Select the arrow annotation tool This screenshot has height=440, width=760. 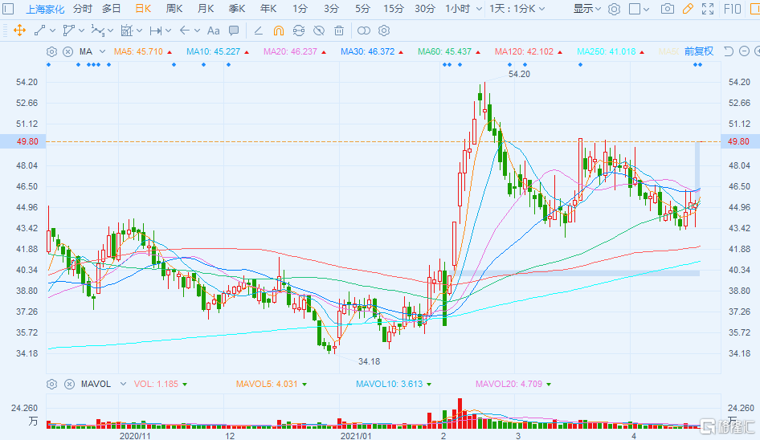click(184, 31)
